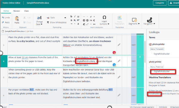Image resolution: width=179 pixels, height=108 pixels.
Task: Insert the copyright symbol
Action: [84, 20]
